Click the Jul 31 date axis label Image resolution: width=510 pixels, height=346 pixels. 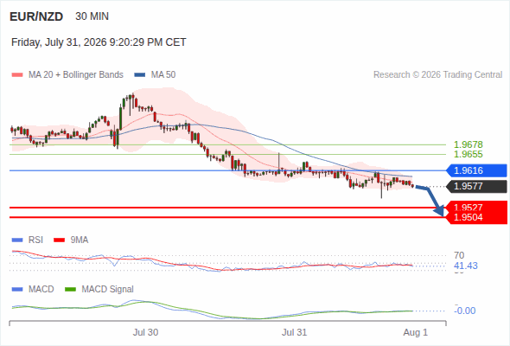click(294, 332)
